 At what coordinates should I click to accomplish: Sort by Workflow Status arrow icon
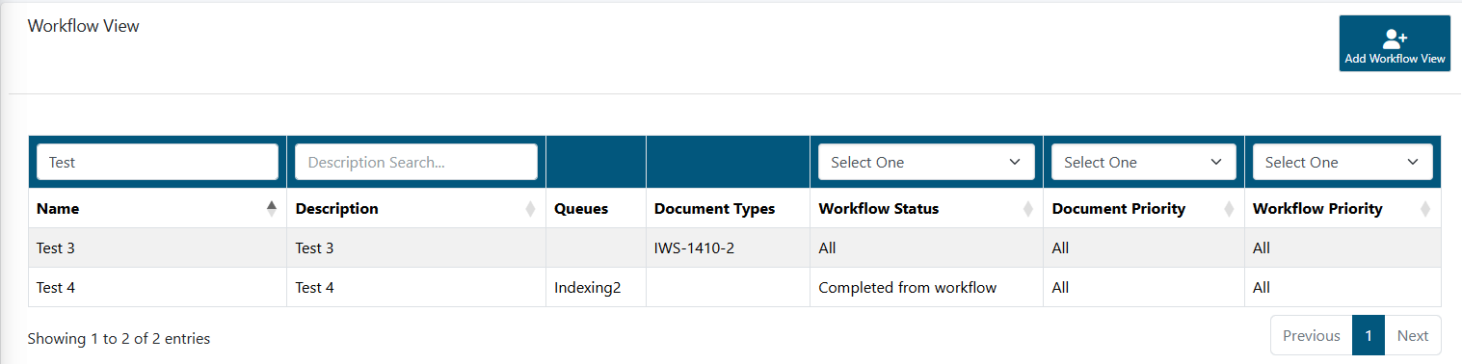pyautogui.click(x=1027, y=209)
